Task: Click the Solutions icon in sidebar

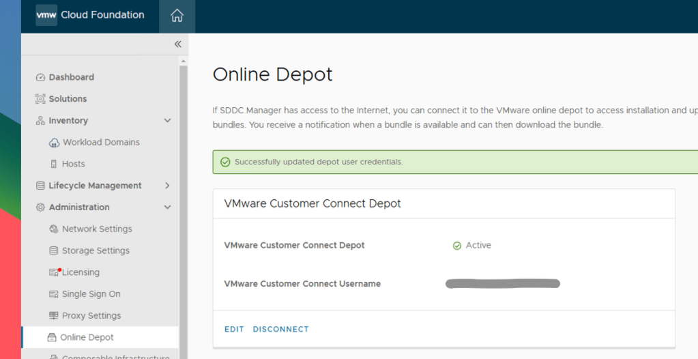Action: [x=40, y=99]
